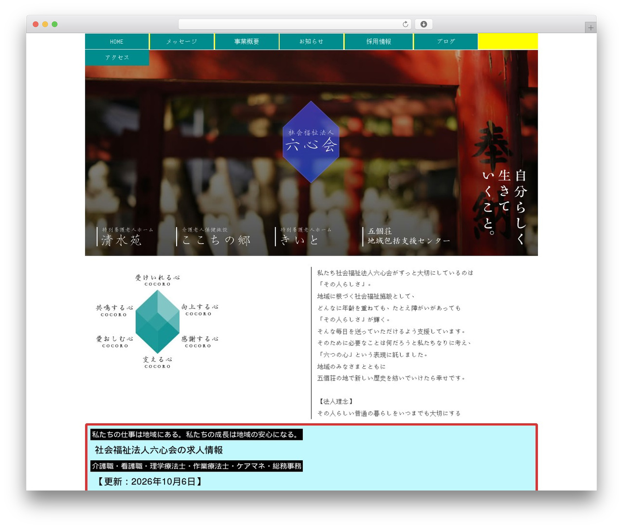Click the browser address bar
Screen dimensions: 623x528
295,24
